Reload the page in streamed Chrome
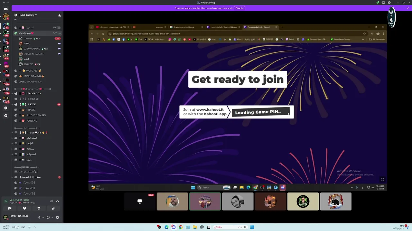Image resolution: width=412 pixels, height=231 pixels. point(103,34)
